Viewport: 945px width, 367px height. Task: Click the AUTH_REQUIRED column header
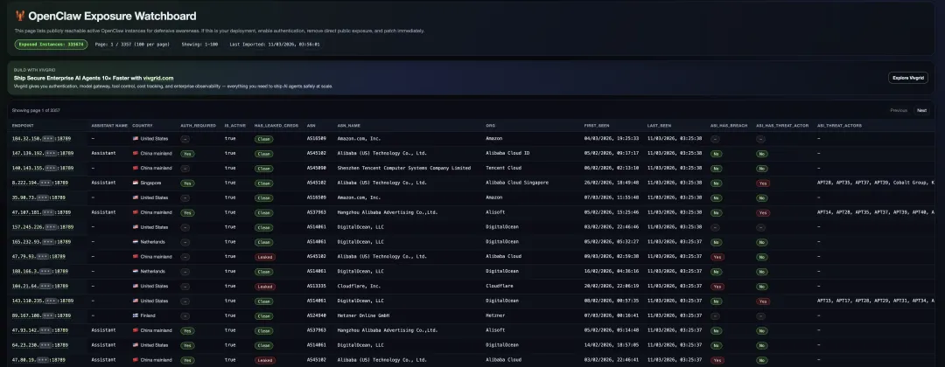(x=199, y=126)
